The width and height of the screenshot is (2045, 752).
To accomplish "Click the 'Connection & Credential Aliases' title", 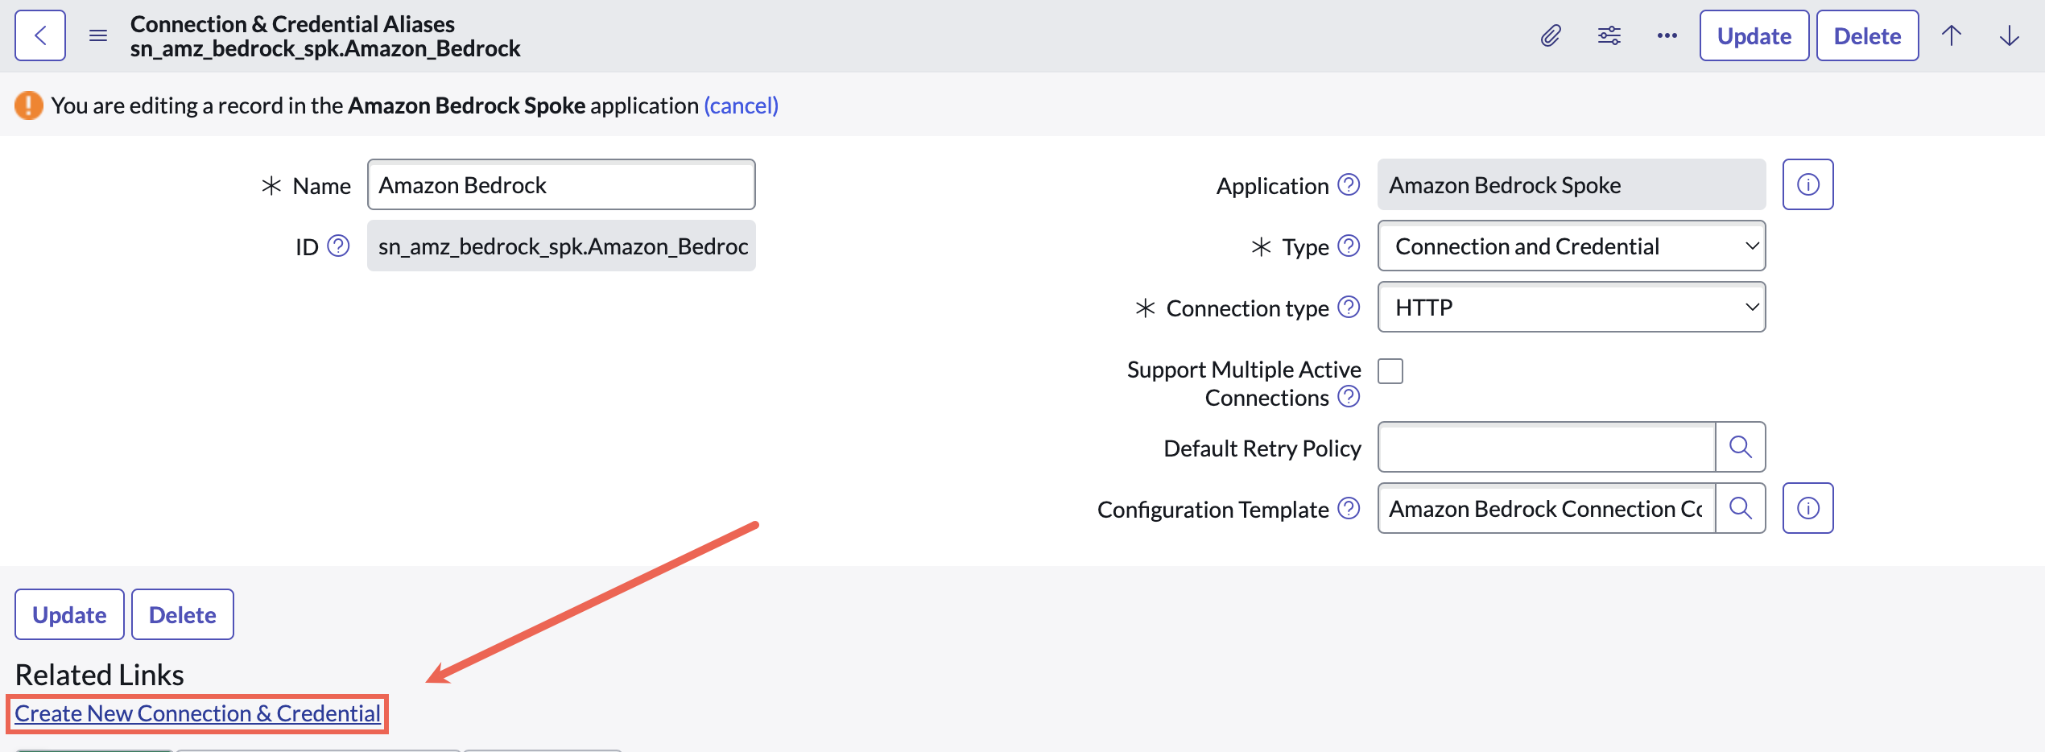I will 292,24.
